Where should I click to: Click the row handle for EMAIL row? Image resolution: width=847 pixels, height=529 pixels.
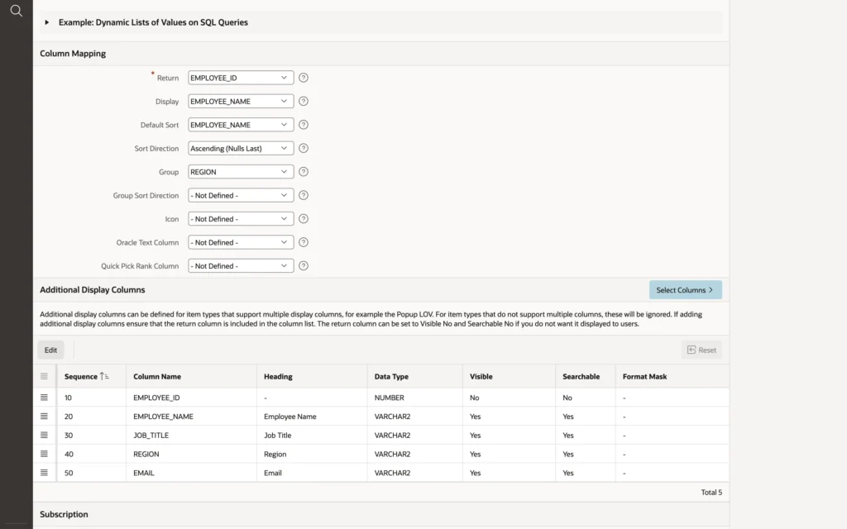click(x=45, y=473)
